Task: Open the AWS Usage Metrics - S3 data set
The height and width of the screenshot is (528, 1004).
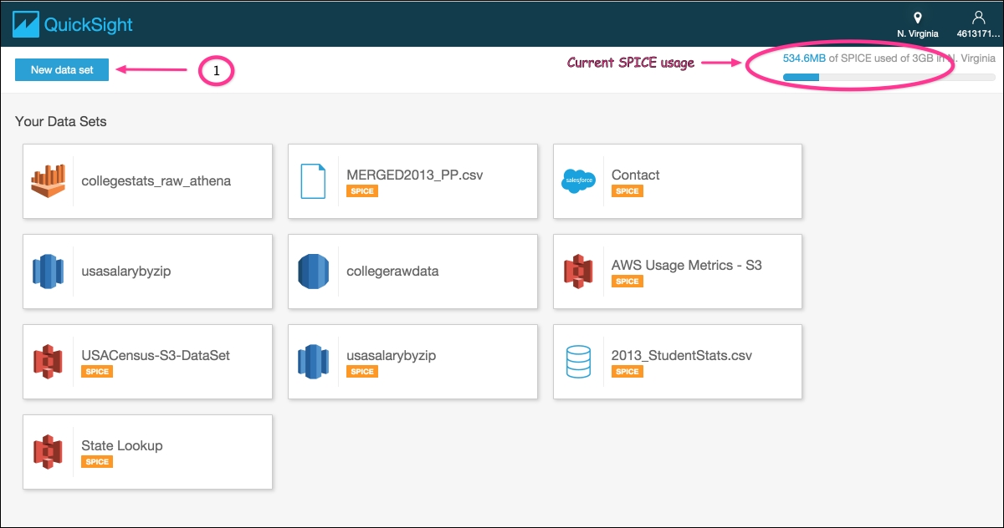Action: (678, 272)
